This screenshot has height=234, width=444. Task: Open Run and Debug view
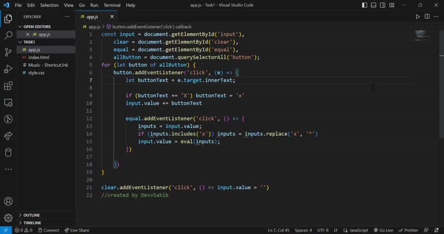8,69
